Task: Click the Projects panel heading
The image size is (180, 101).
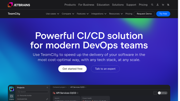Action: pyautogui.click(x=21, y=88)
